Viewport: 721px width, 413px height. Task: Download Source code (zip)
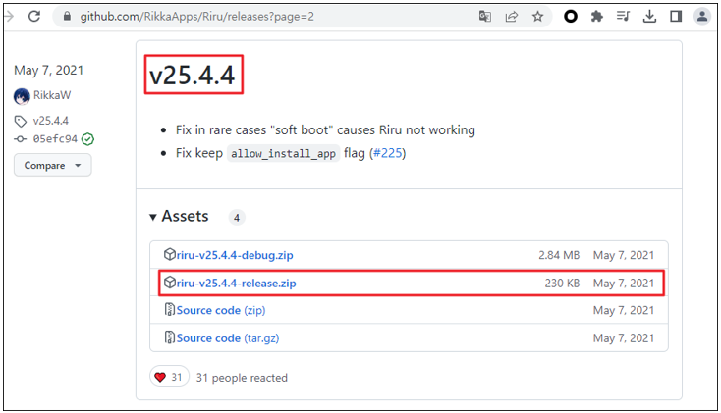tap(221, 311)
